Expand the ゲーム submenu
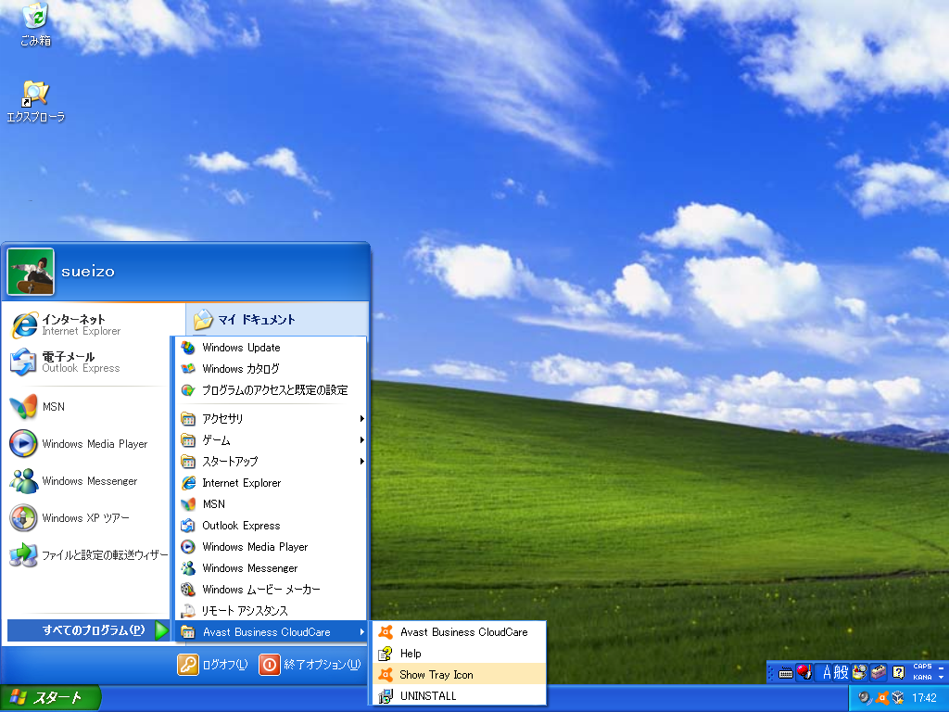Screen dimensions: 949x712 [271, 440]
